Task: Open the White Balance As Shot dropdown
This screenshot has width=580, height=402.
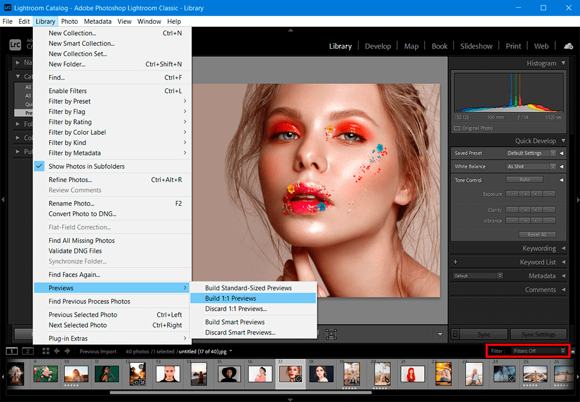Action: coord(531,167)
